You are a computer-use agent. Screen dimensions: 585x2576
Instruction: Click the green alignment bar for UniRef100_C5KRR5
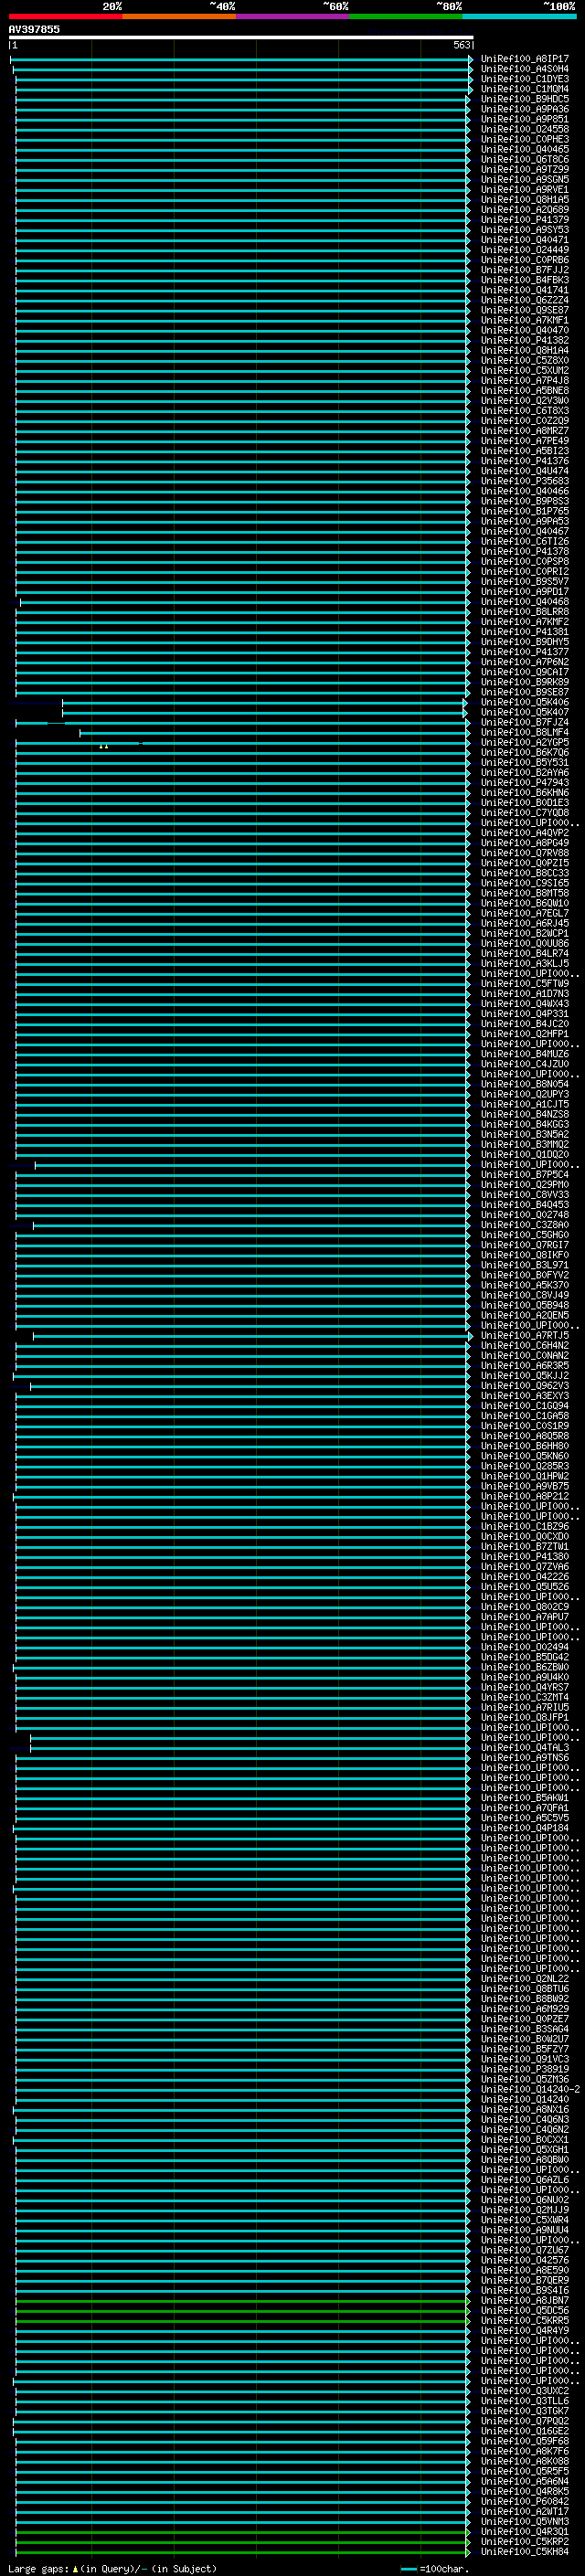(241, 2320)
